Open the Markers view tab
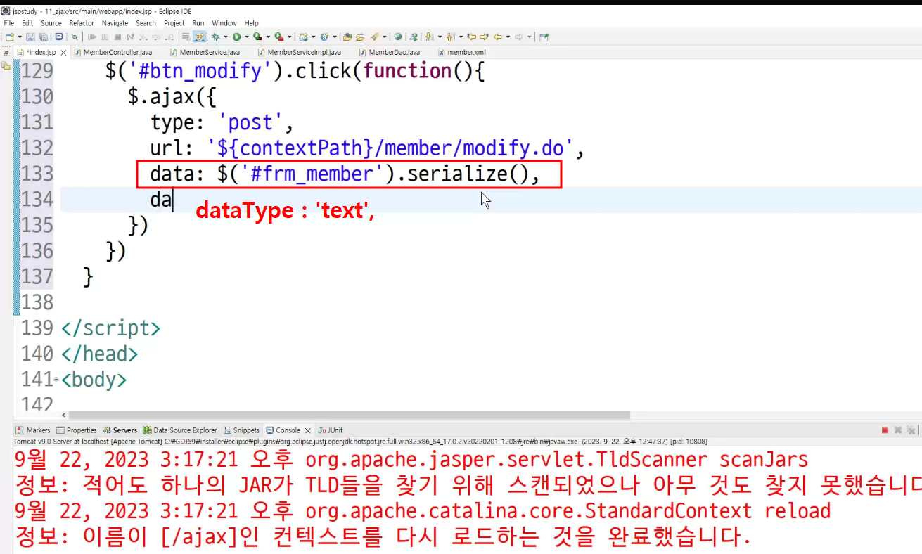 point(33,430)
